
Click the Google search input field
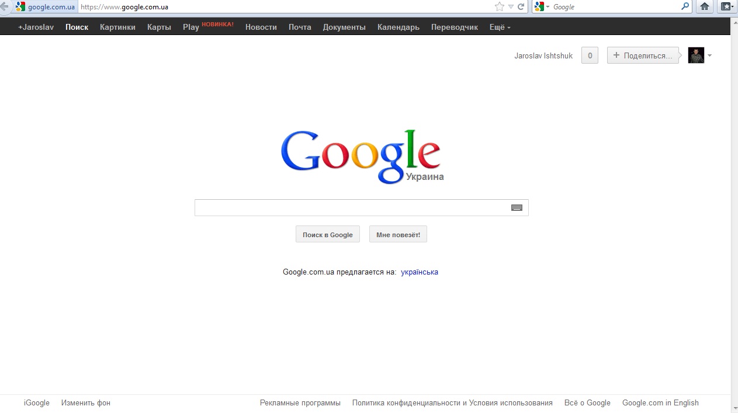pyautogui.click(x=361, y=207)
